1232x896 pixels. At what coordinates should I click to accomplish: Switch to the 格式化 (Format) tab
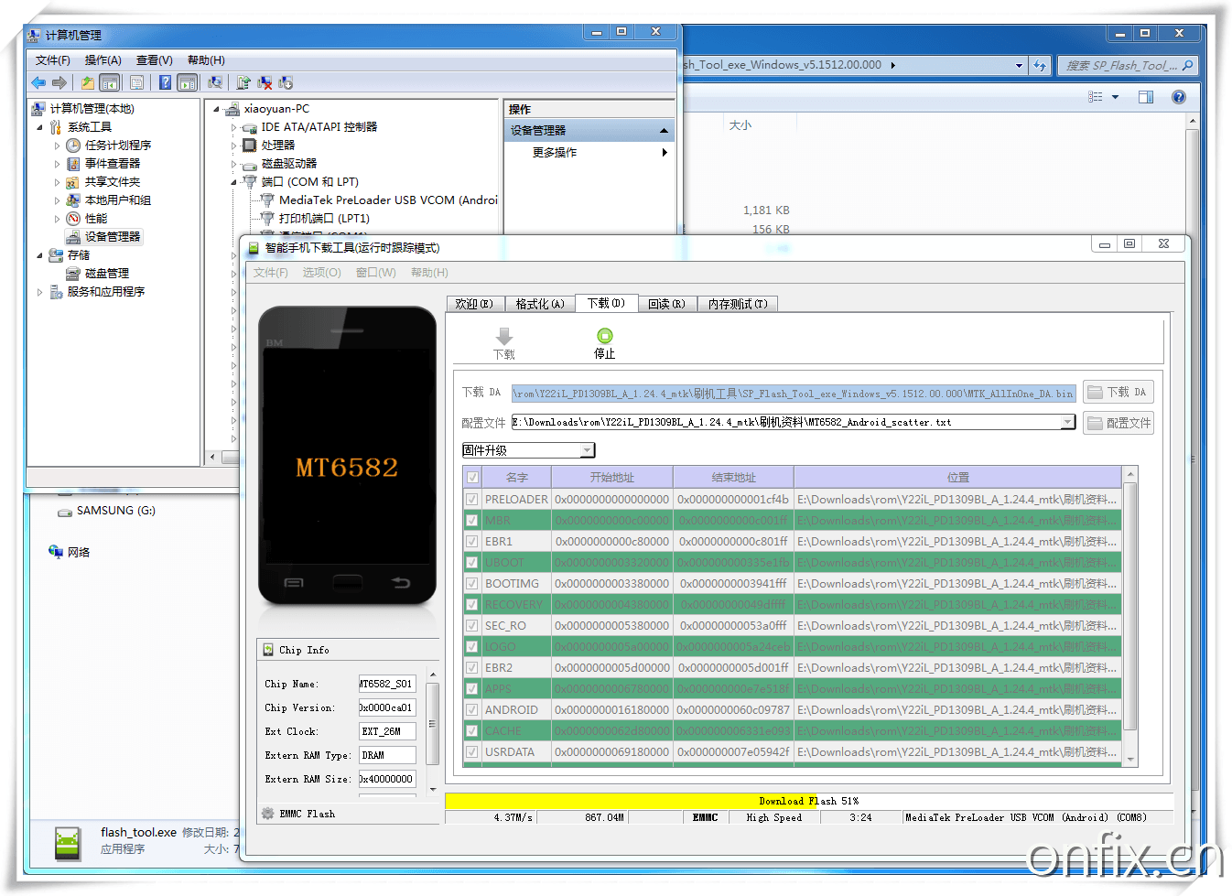(x=539, y=303)
